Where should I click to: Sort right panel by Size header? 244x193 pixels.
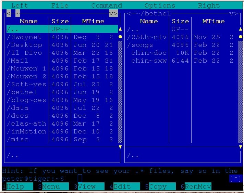180,21
